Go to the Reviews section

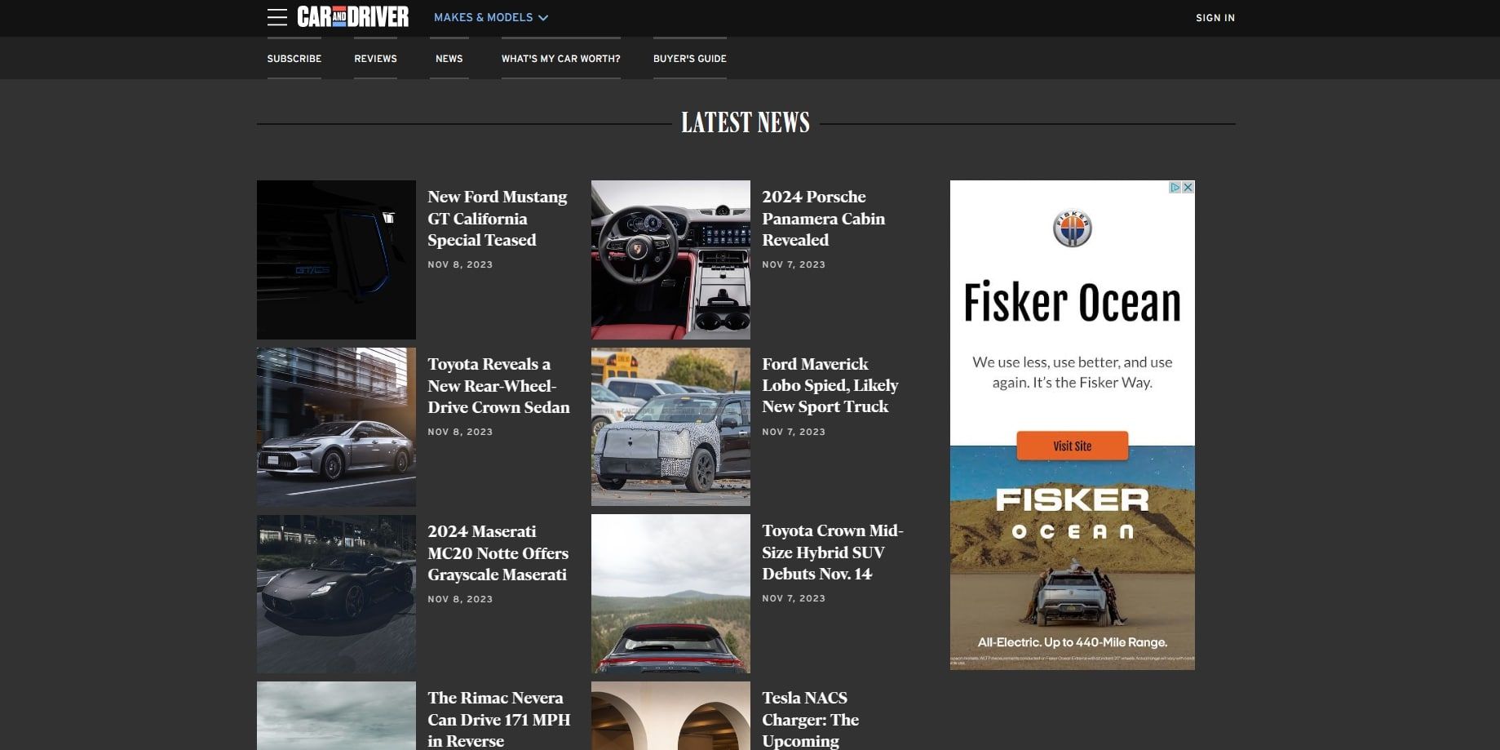[375, 59]
